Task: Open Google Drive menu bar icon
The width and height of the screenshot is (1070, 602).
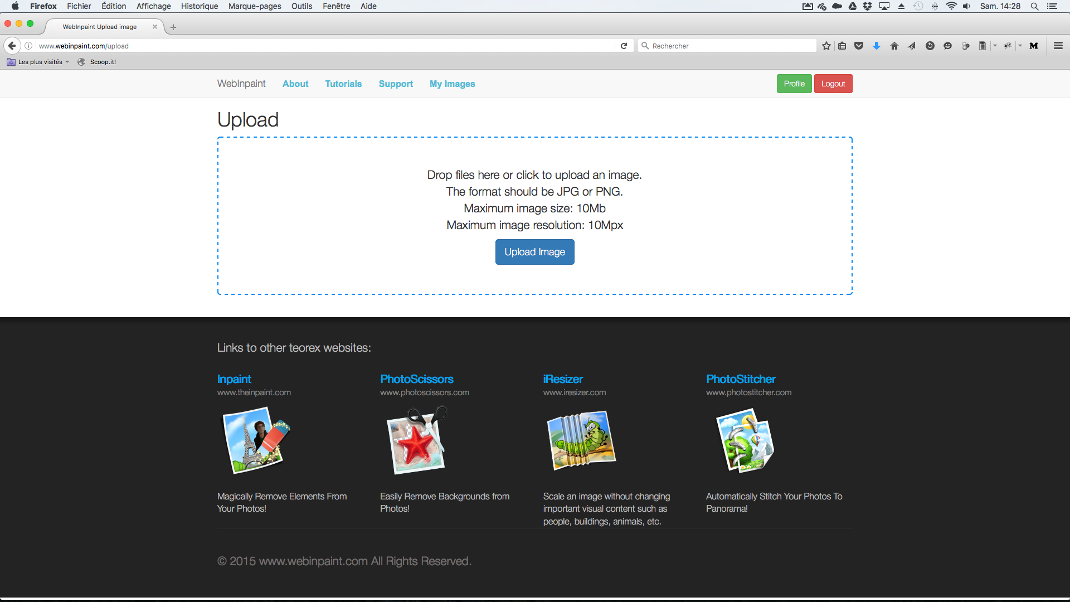Action: 853,6
